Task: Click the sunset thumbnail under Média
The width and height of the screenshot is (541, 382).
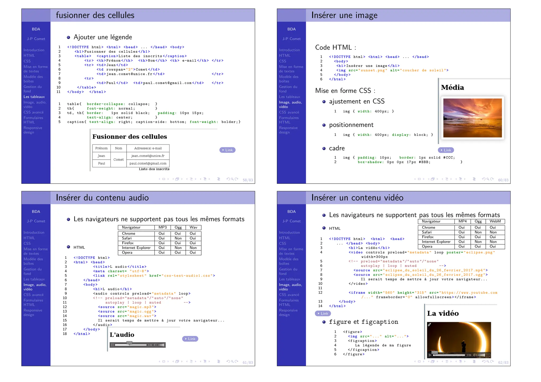Action: click(x=472, y=118)
